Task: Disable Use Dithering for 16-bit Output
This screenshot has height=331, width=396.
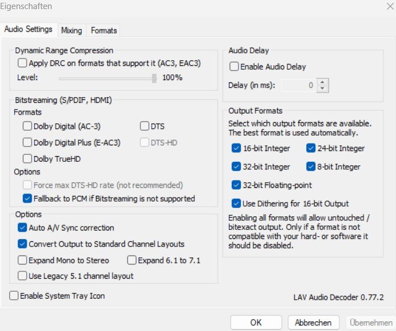Action: coord(236,203)
